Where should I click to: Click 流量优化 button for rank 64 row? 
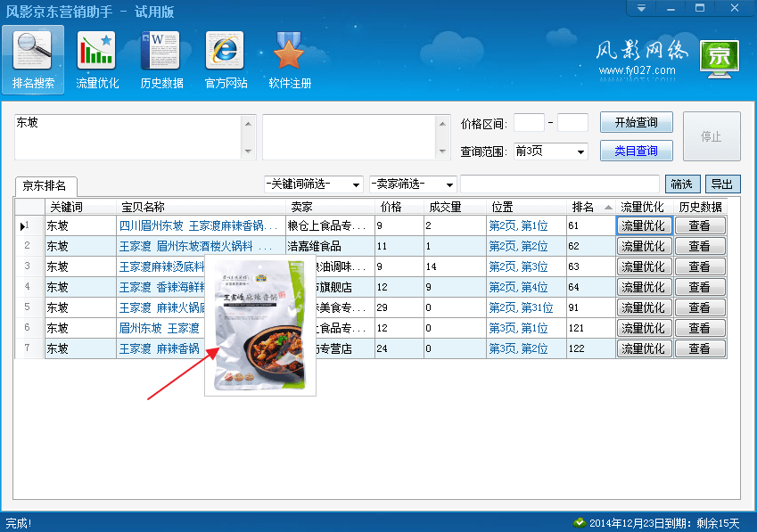tap(644, 288)
